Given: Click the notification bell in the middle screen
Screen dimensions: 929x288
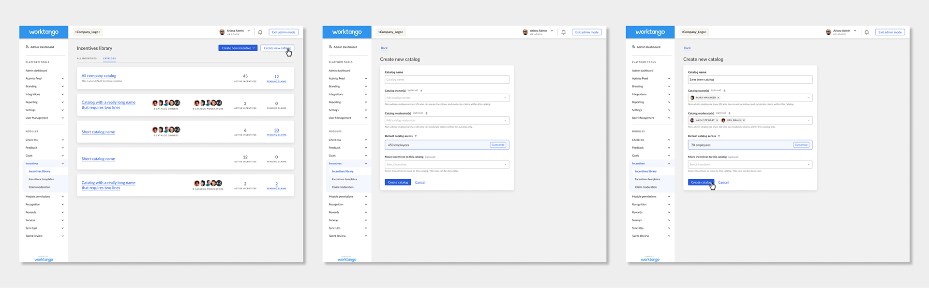Looking at the screenshot, I should (563, 32).
